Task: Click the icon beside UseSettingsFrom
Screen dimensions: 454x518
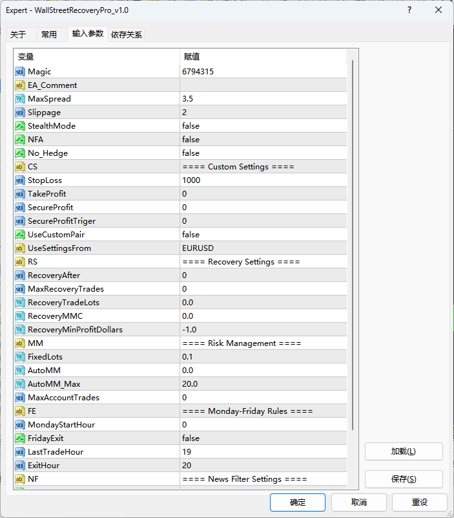Action: [19, 248]
